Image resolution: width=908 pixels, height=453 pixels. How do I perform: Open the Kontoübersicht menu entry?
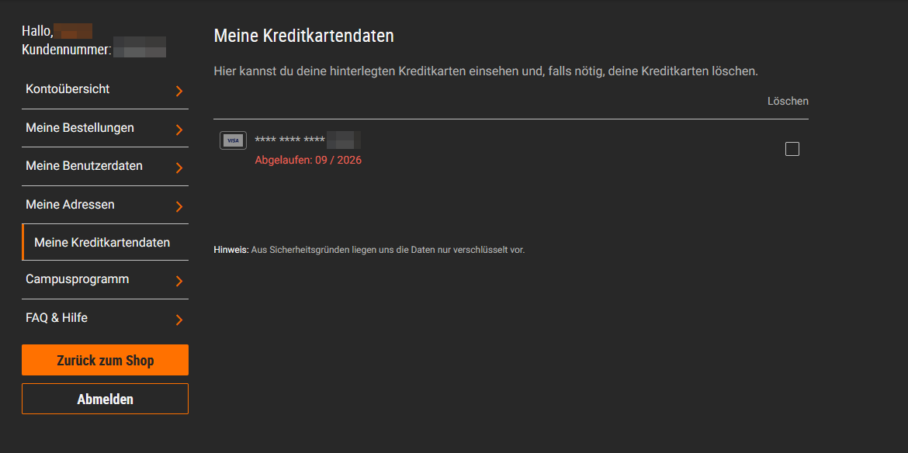click(105, 90)
